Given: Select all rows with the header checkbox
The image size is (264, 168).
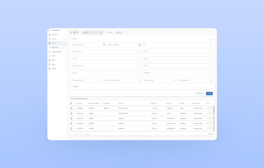Looking at the screenshot, I should click(71, 103).
